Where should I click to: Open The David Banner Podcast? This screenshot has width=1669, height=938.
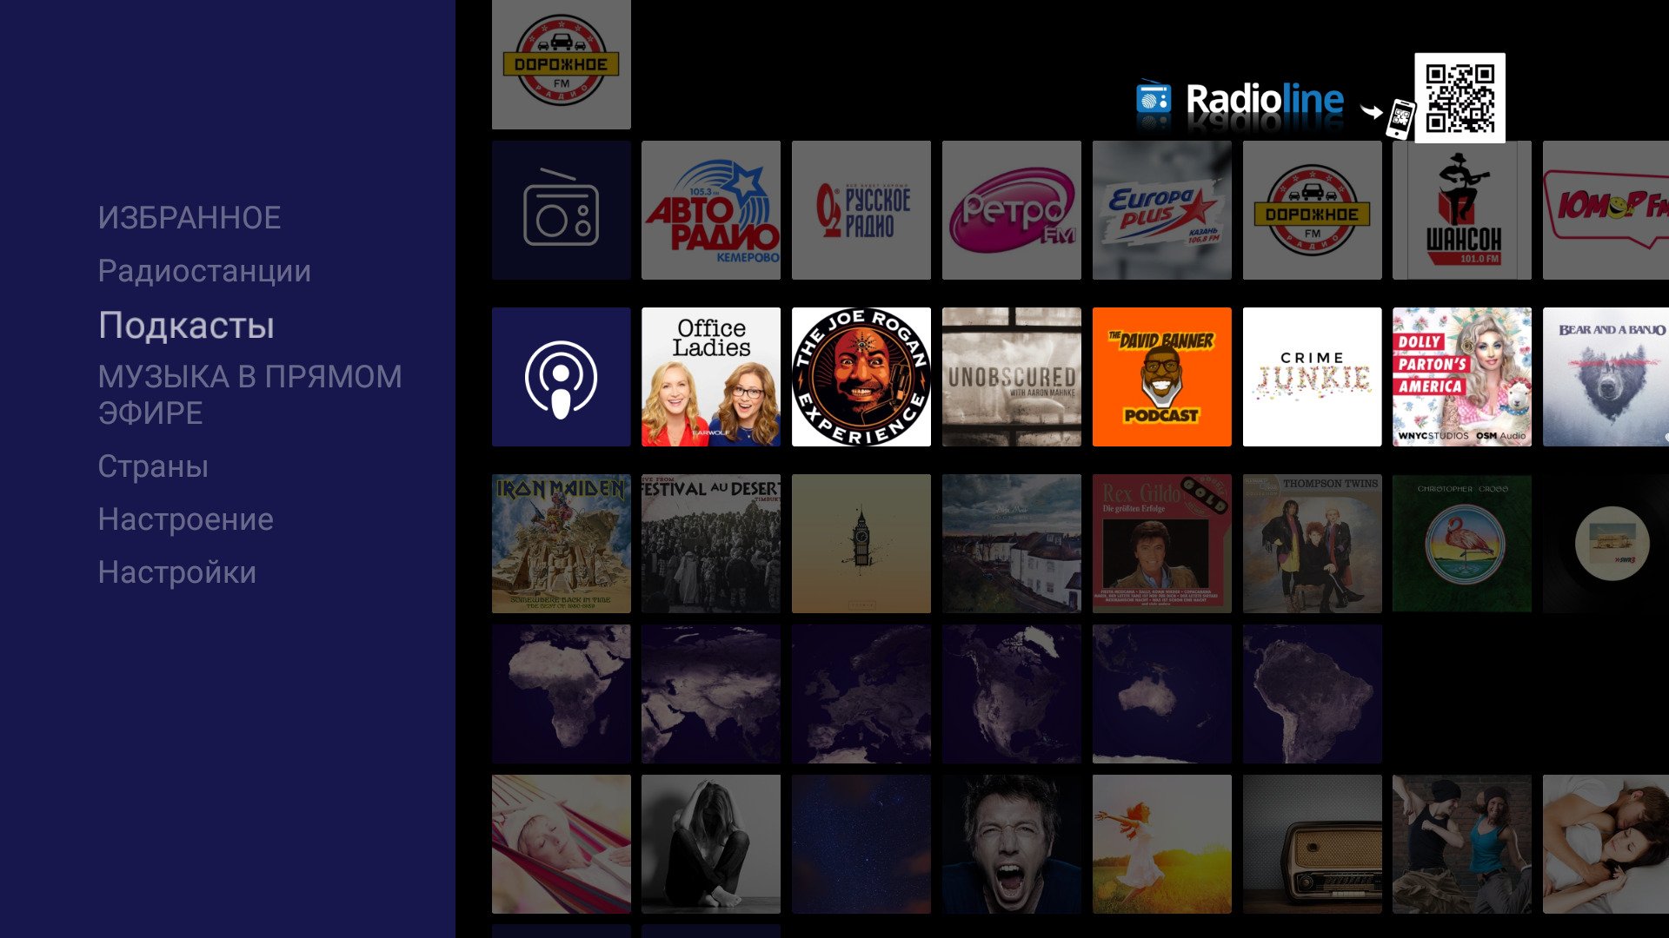[x=1162, y=377]
